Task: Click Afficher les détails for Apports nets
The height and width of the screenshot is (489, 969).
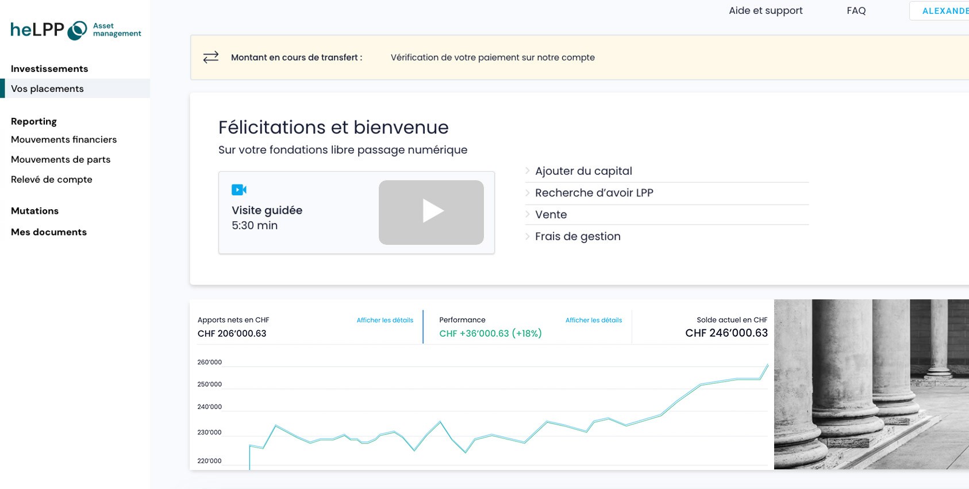Action: (384, 320)
